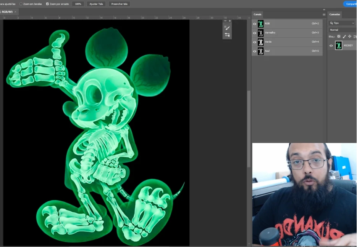Click the search magnifier icon next to Tipo
Viewport: 357px width, 247px height.
pyautogui.click(x=331, y=23)
